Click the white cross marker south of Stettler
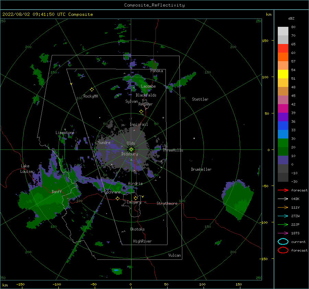The width and height of the screenshot is (309, 289). (194, 138)
